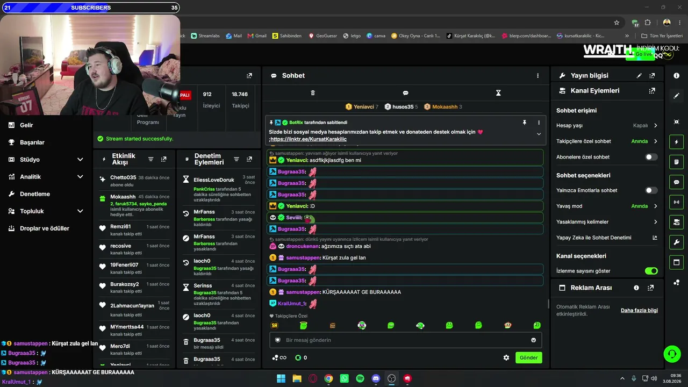
Task: Click the Windows taskbar clock
Action: [x=673, y=378]
